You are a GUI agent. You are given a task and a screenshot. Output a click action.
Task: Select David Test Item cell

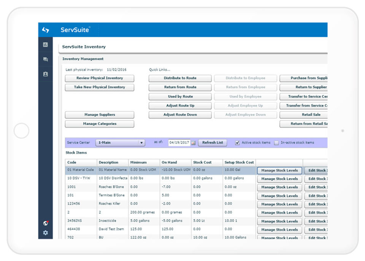coord(113,229)
